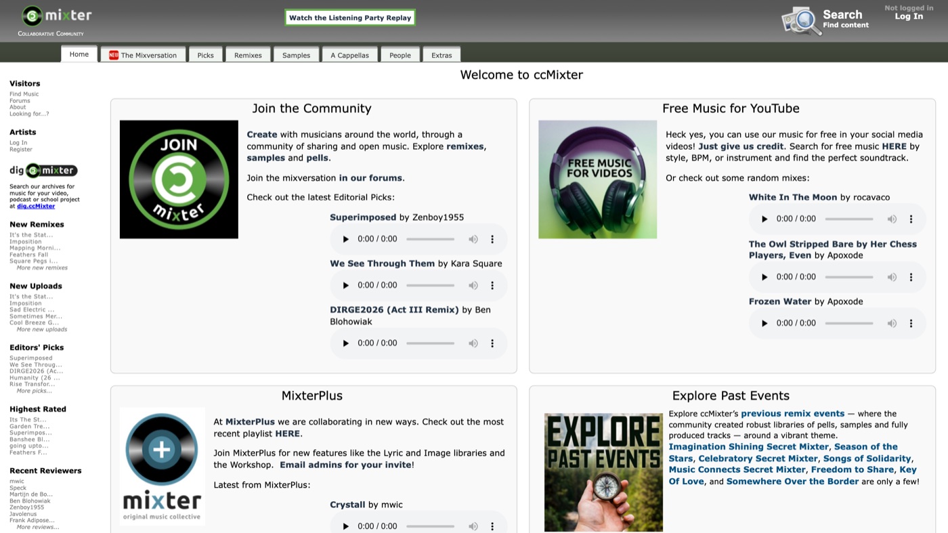948x533 pixels.
Task: Open Songs of Solidarity link
Action: coord(867,459)
